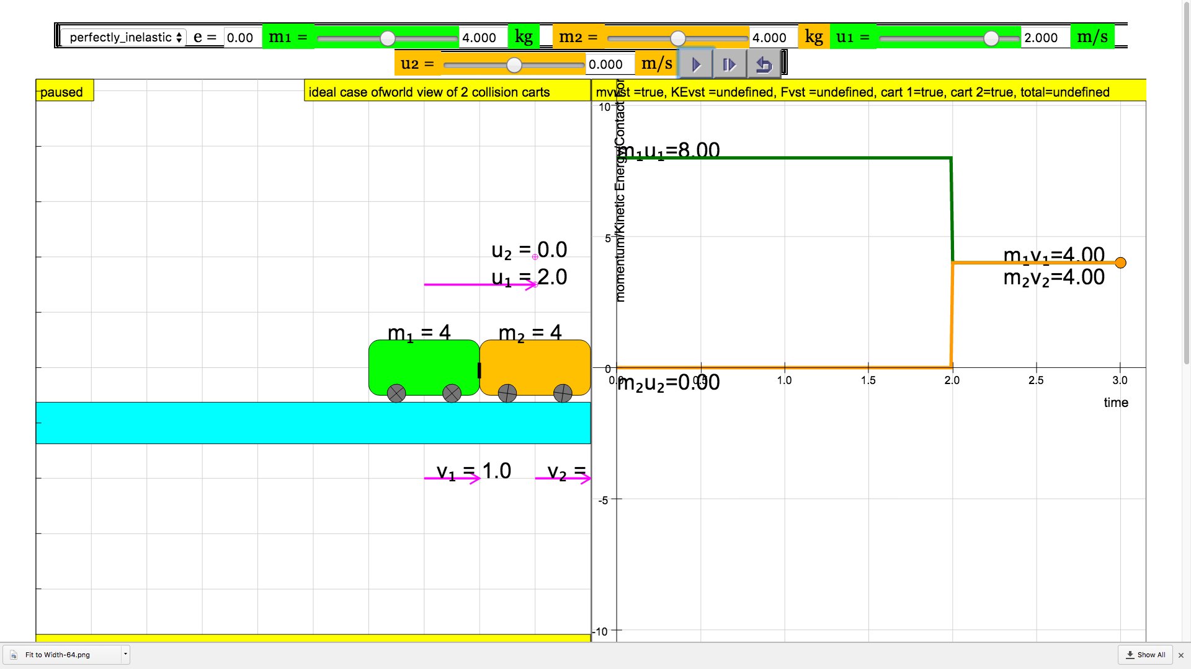Click the m2 value field showing 4.000
Viewport: 1191px width, 669px height.
(x=772, y=37)
